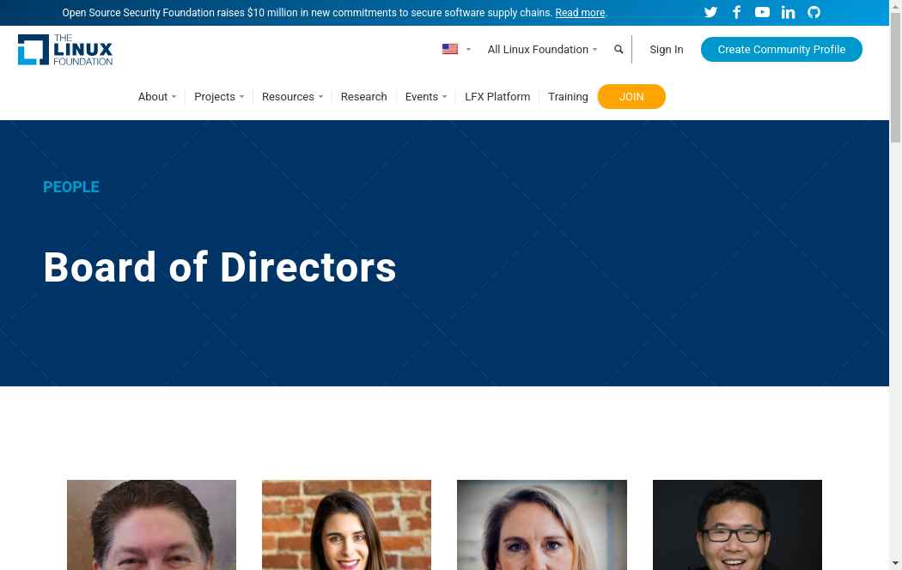Viewport: 902px width, 570px height.
Task: Expand the About menu
Action: pyautogui.click(x=157, y=96)
